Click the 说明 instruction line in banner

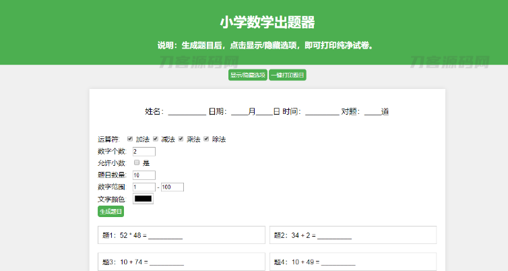pyautogui.click(x=267, y=45)
